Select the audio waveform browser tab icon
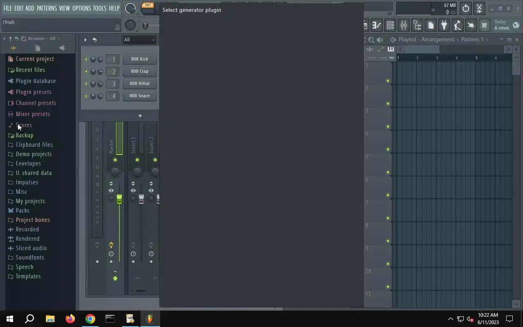The width and height of the screenshot is (523, 327). click(x=13, y=48)
